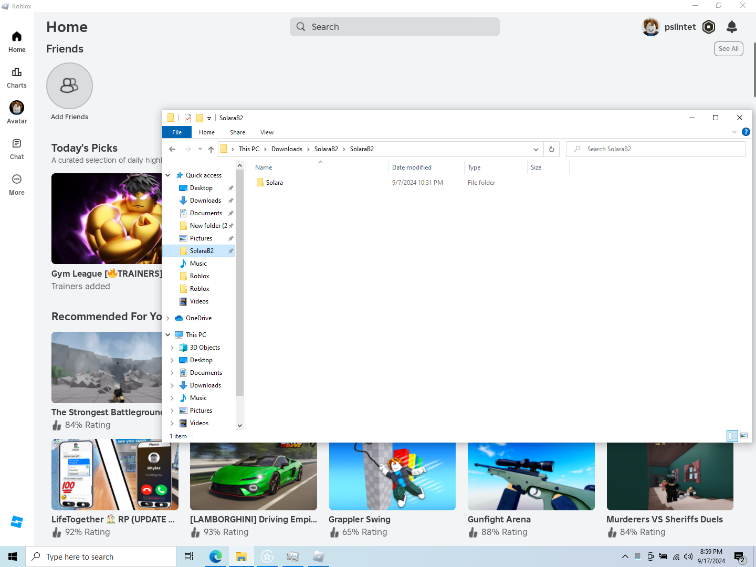Viewport: 756px width, 567px height.
Task: Open the More menu in sidebar
Action: click(x=17, y=184)
